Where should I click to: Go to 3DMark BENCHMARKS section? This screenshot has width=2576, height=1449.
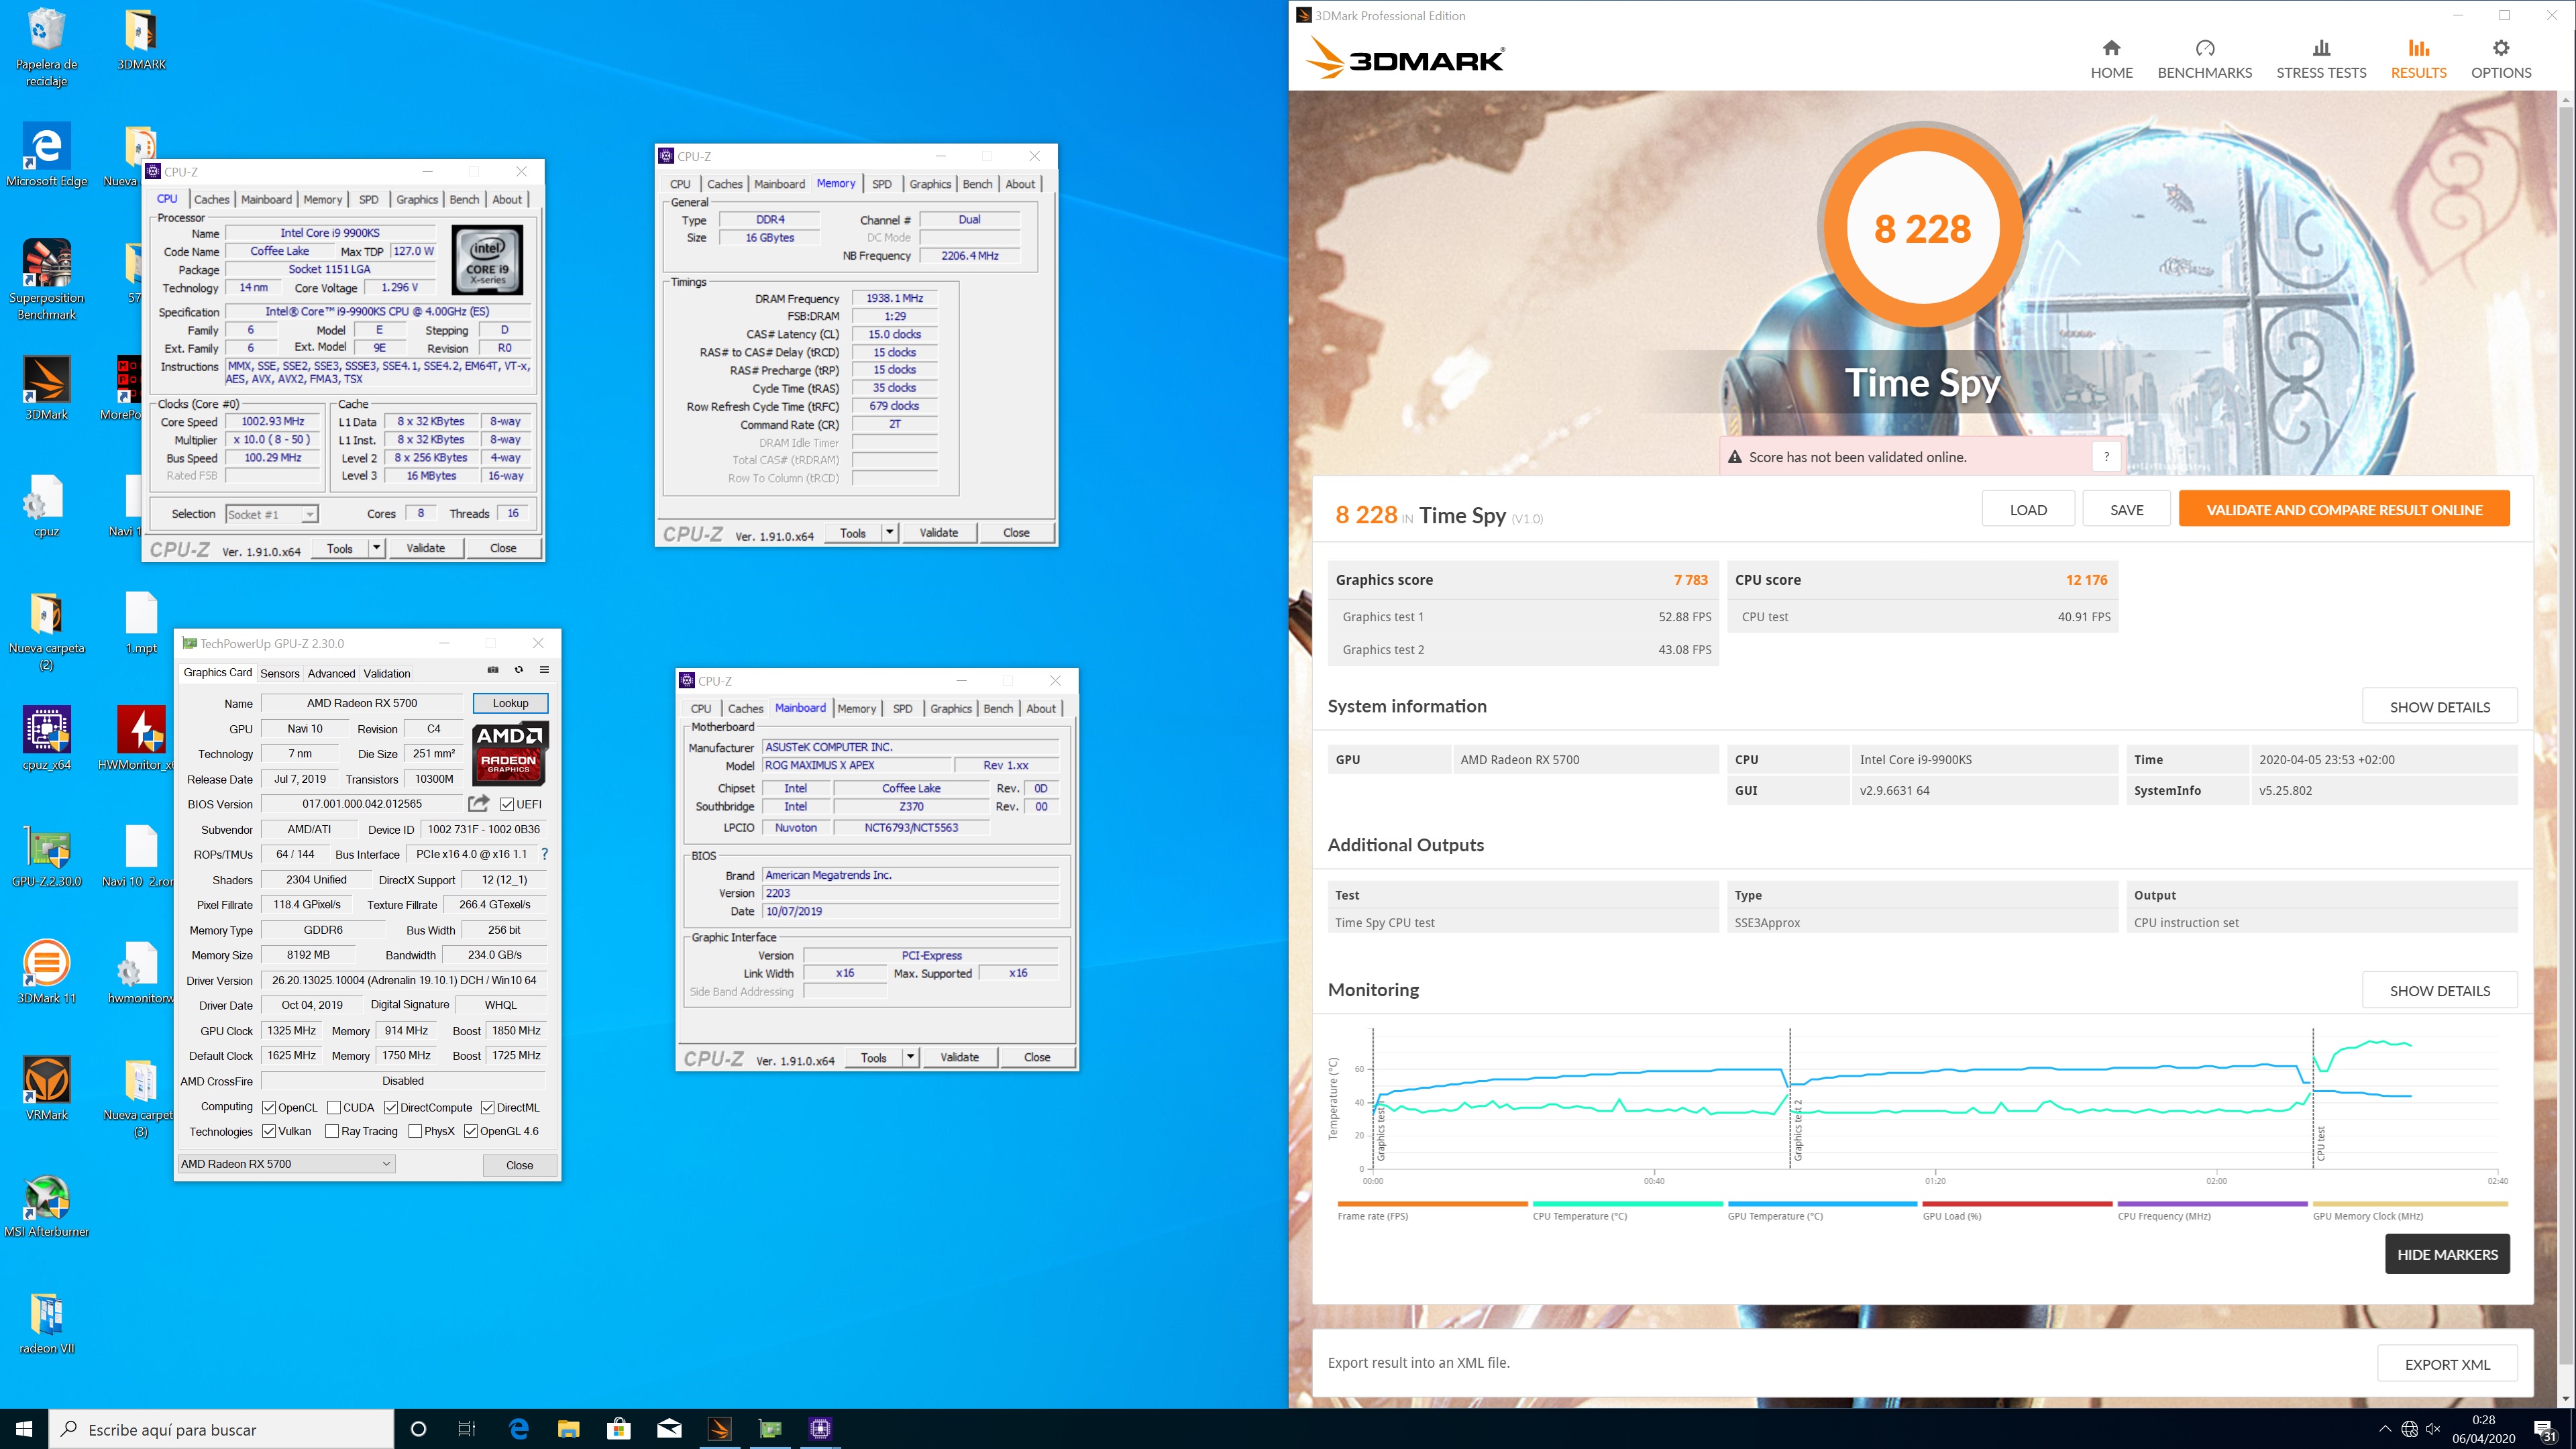point(2204,59)
